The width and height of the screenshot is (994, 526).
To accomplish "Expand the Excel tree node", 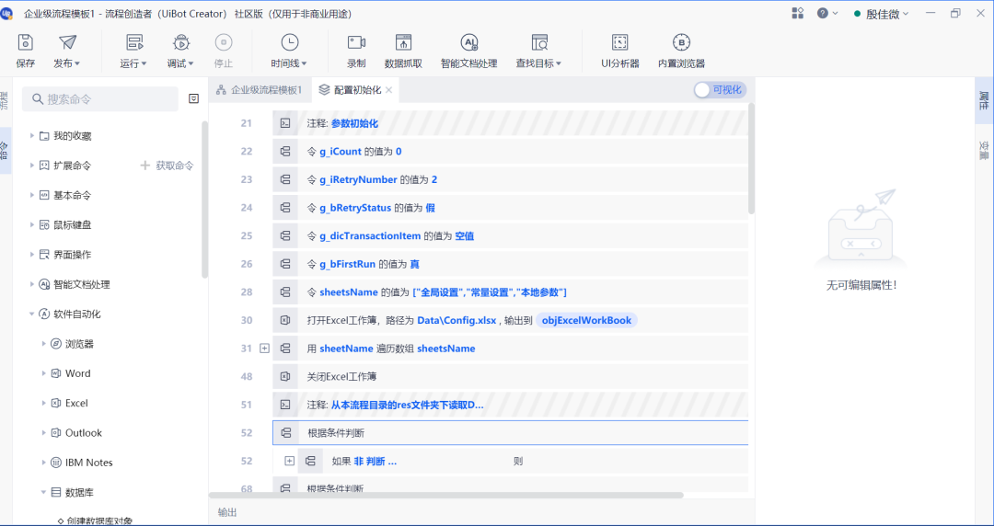I will tap(44, 403).
